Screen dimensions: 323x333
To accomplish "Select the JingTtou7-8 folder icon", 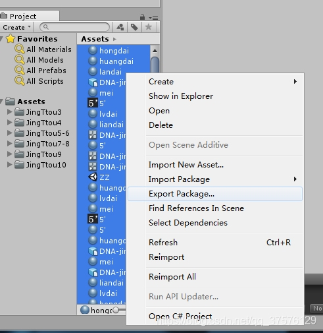I will coord(19,144).
